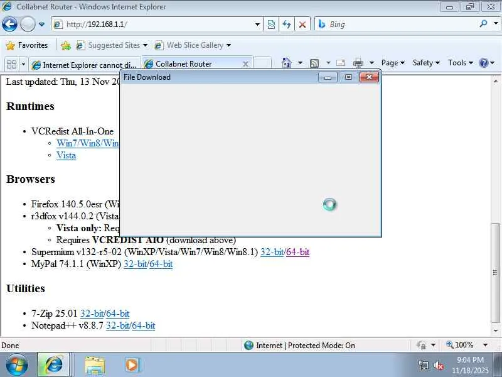Expand the address bar URL history dropdown
This screenshot has height=377, width=502.
pos(257,25)
